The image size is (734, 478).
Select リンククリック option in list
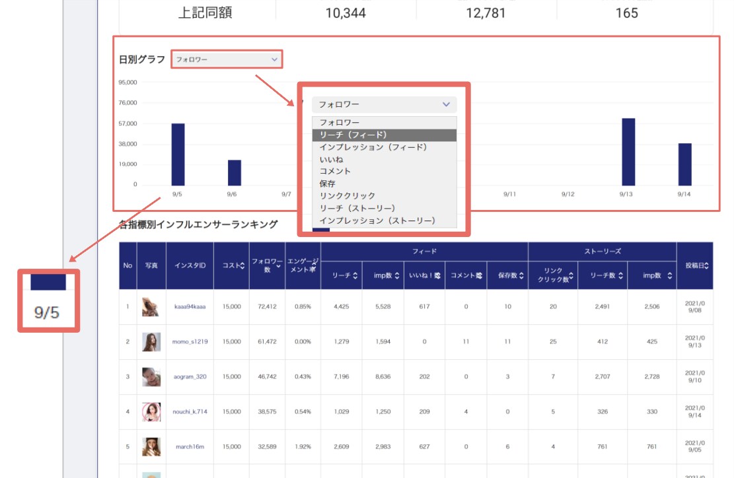(x=385, y=195)
